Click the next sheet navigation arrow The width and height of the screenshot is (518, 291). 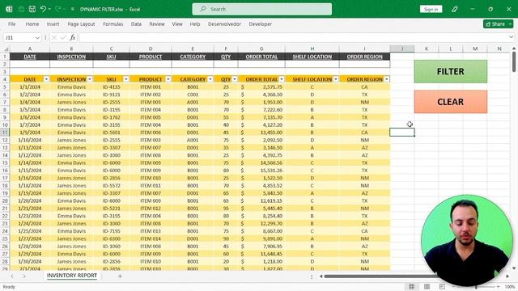(24, 276)
